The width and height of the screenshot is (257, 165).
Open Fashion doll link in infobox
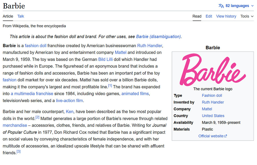(212, 95)
